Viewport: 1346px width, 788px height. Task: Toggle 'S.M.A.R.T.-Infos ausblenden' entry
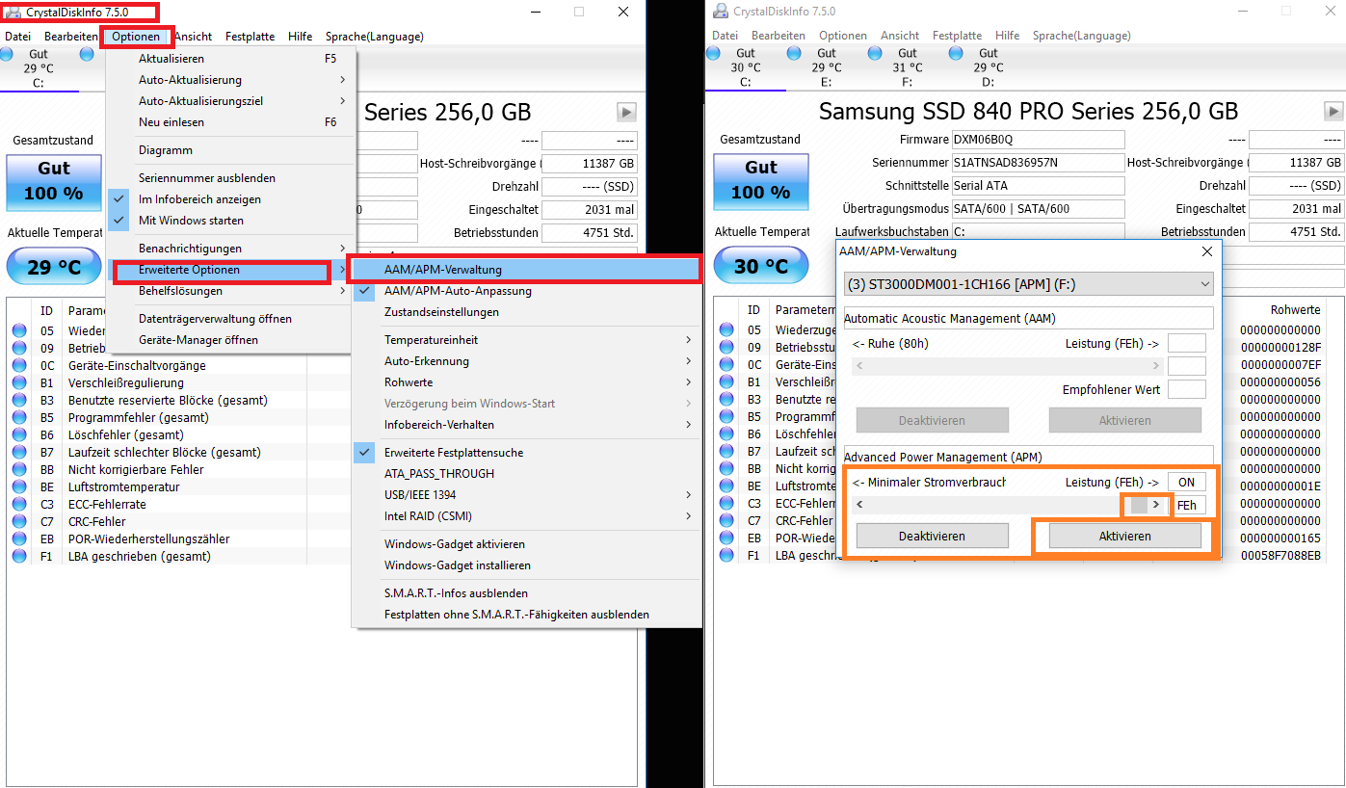526,593
